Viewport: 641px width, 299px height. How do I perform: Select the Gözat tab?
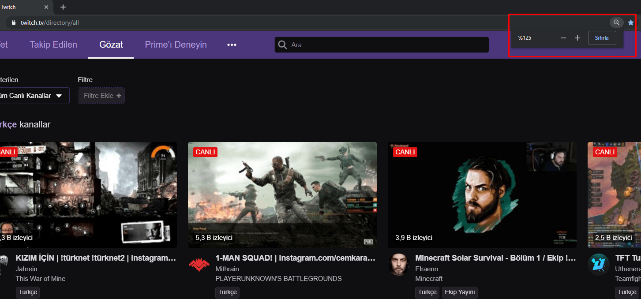(111, 45)
